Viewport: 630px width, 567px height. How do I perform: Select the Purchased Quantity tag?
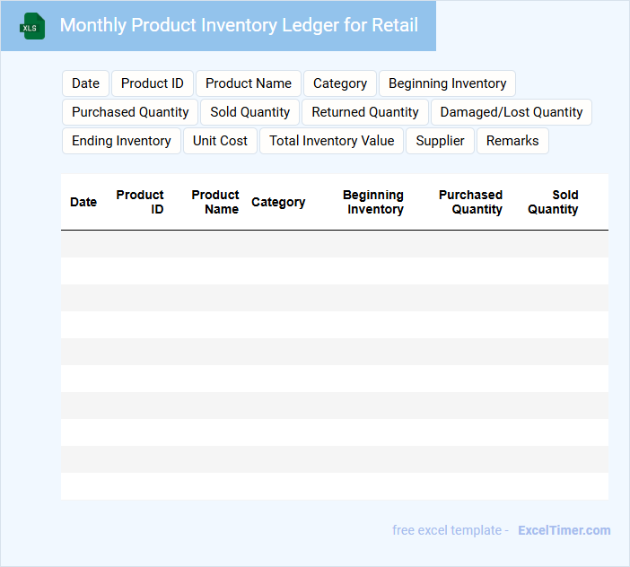[130, 112]
